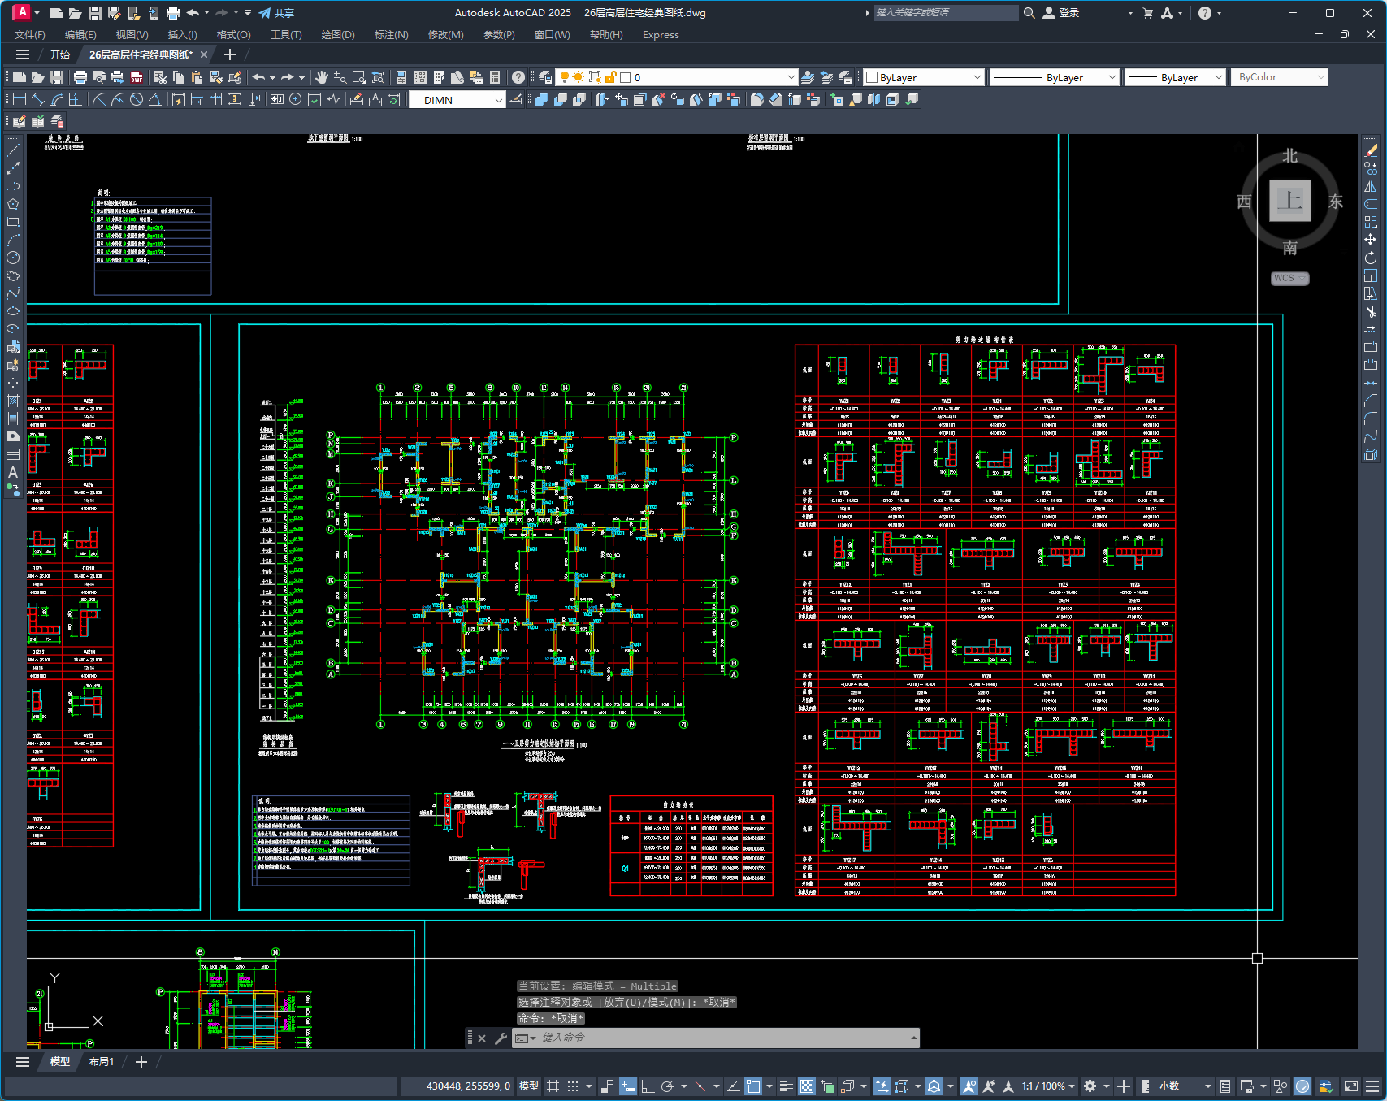Click the Erase tool in modify toolbar

pos(1371,150)
